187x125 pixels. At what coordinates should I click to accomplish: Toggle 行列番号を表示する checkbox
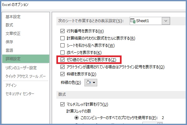pyautogui.click(x=62, y=31)
